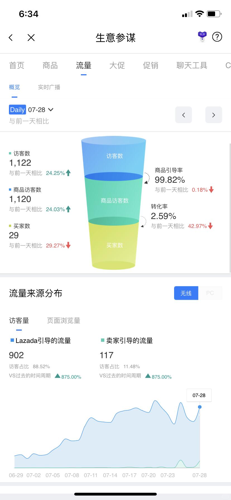Close the page with X icon
231x500 pixels.
click(x=31, y=37)
